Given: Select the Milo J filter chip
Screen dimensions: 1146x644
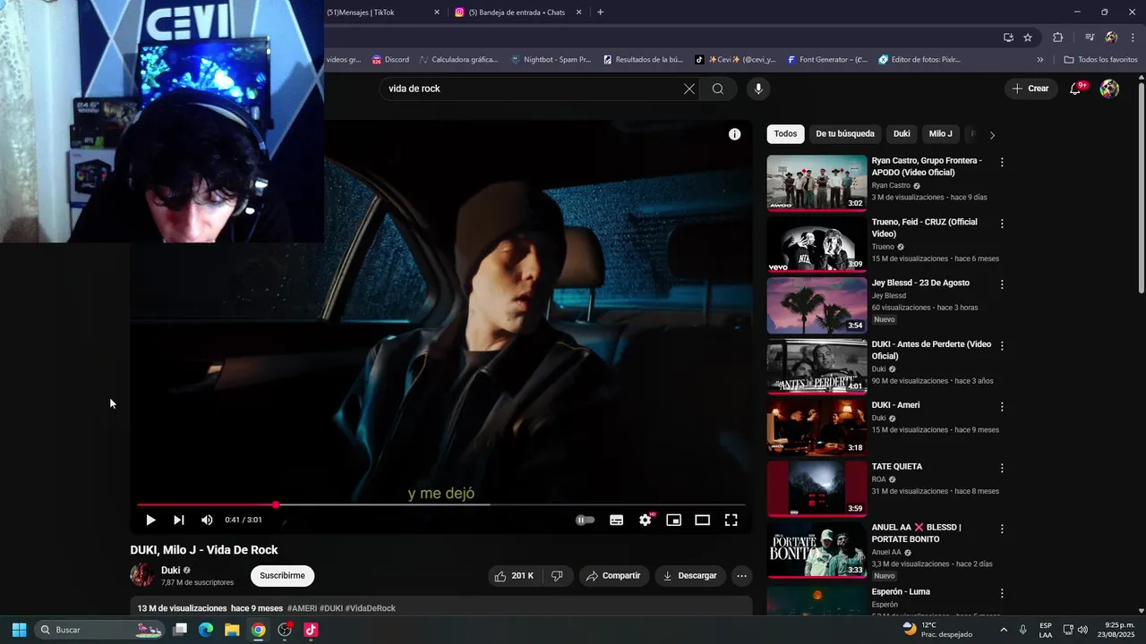Looking at the screenshot, I should (940, 134).
